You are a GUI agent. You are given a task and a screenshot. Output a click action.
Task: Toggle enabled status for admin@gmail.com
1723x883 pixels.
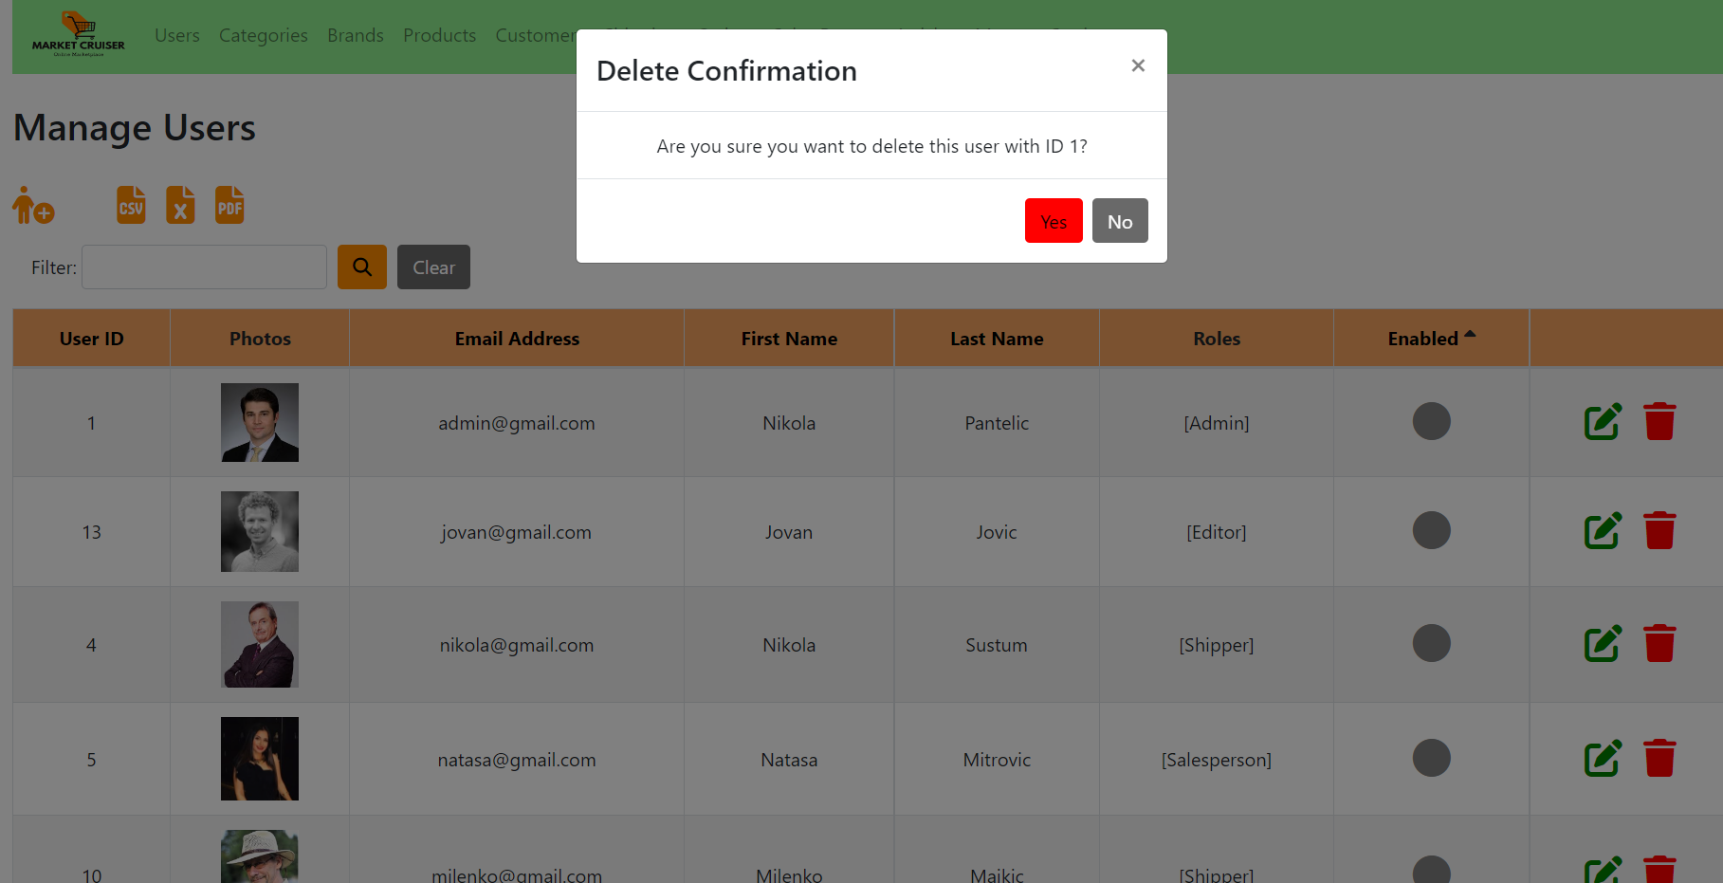[1432, 421]
